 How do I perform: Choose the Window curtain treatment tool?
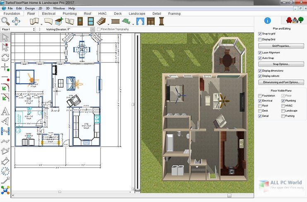(x=140, y=21)
